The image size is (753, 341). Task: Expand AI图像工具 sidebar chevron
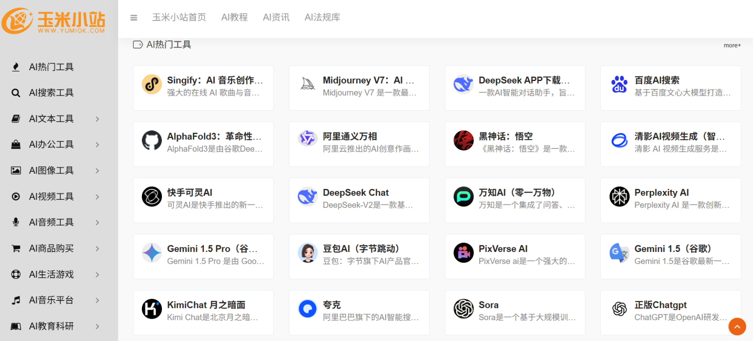pyautogui.click(x=97, y=171)
